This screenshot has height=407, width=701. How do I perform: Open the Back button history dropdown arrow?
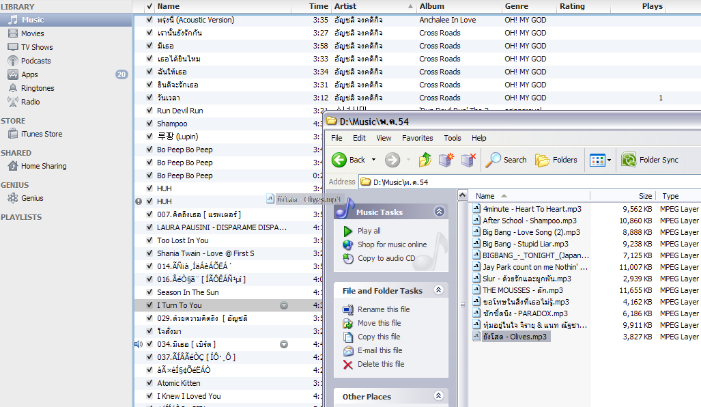pyautogui.click(x=374, y=160)
